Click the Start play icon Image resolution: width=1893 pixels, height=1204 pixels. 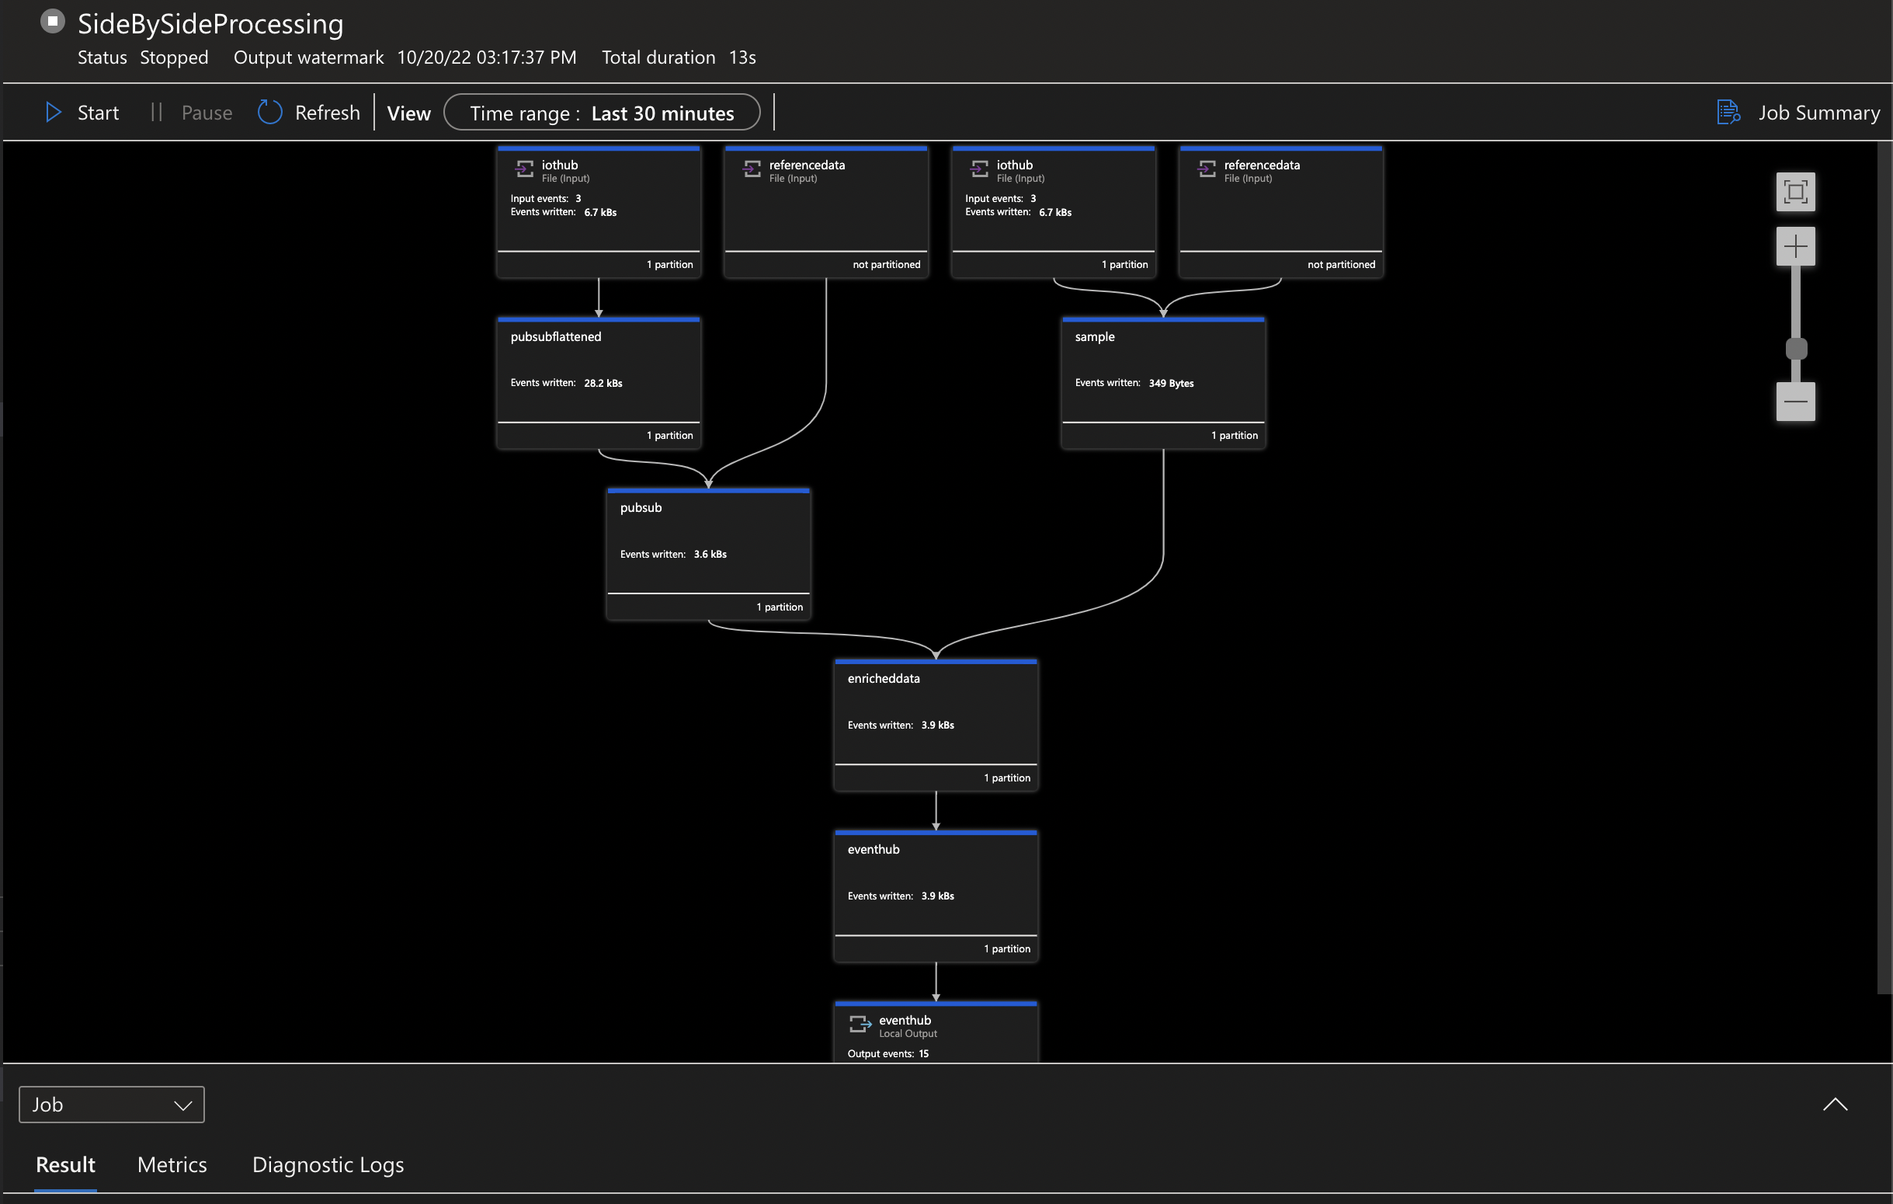pyautogui.click(x=53, y=113)
